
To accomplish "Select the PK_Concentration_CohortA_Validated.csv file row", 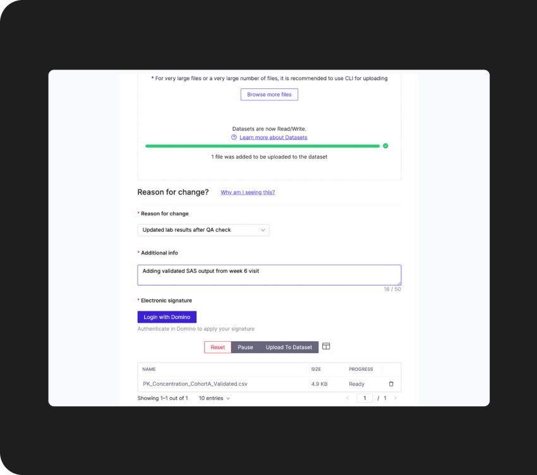I will tap(269, 384).
